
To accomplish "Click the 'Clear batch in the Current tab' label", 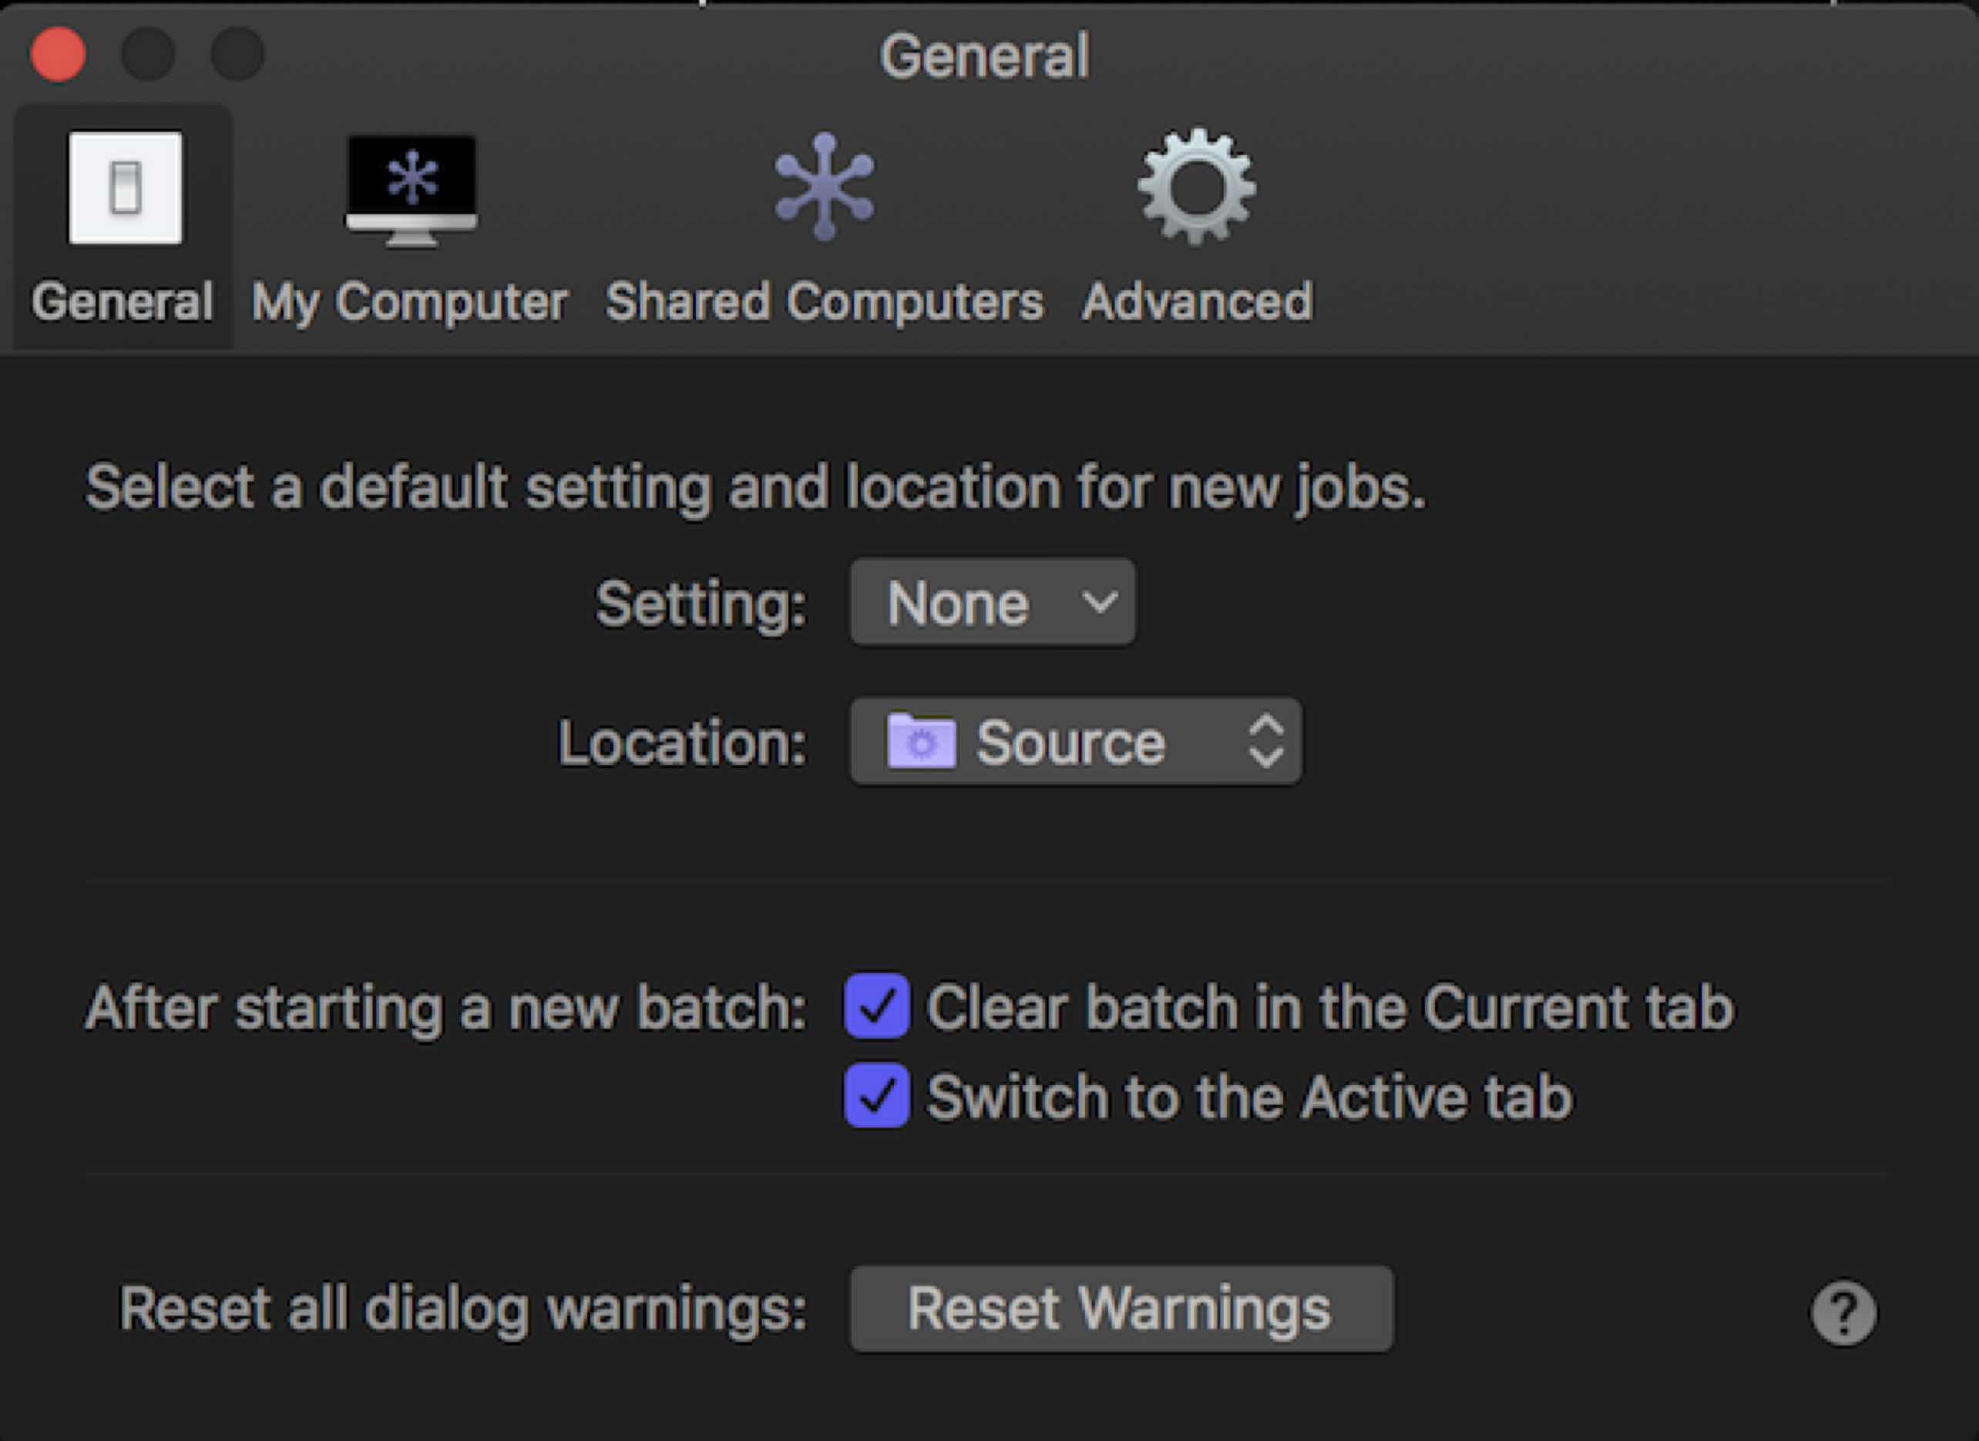I will click(1330, 1007).
